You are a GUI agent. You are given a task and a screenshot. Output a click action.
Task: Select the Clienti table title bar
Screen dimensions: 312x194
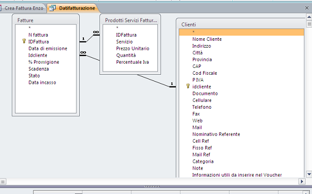pyautogui.click(x=241, y=24)
